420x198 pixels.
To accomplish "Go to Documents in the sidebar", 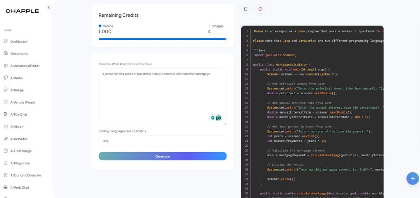I will pos(19,54).
